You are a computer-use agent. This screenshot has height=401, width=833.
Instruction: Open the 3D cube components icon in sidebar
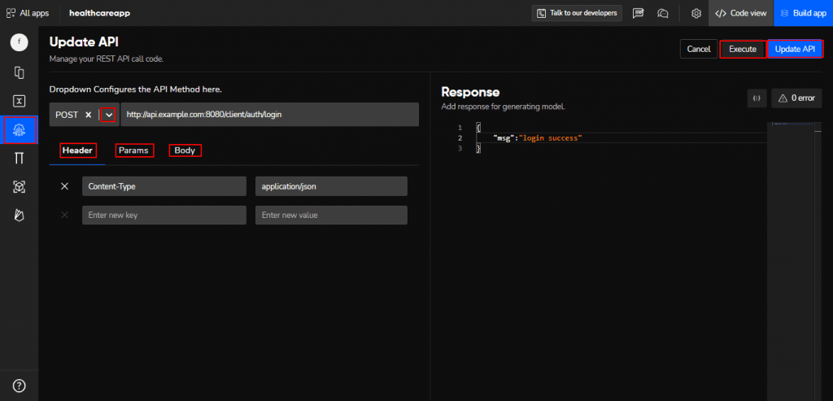(x=20, y=186)
